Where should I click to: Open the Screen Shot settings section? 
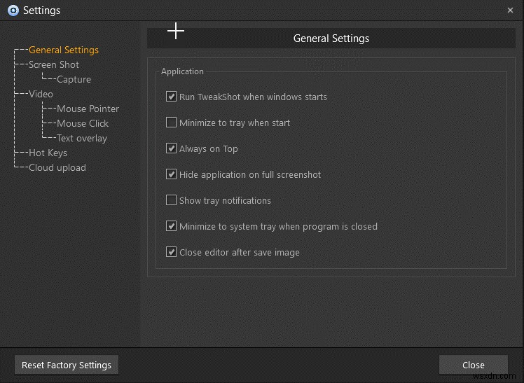[53, 64]
